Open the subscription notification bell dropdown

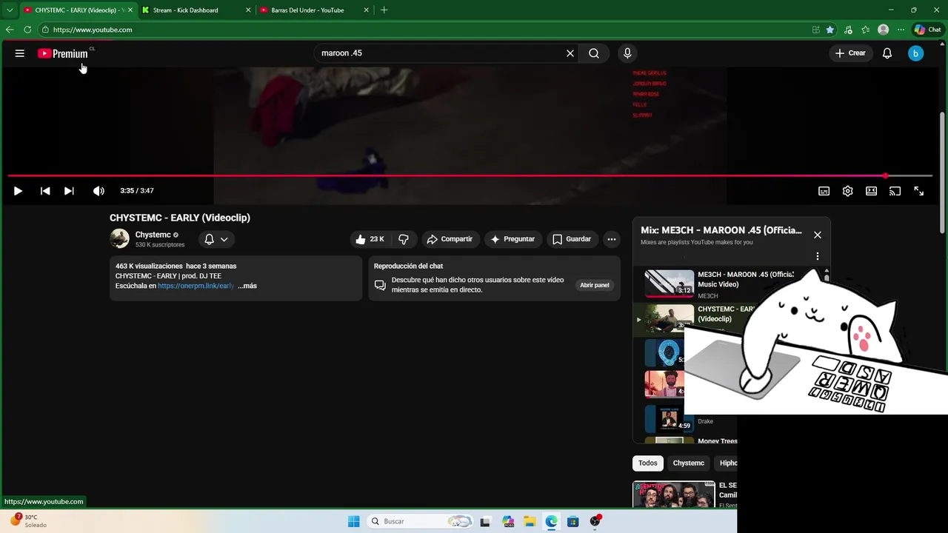point(216,239)
